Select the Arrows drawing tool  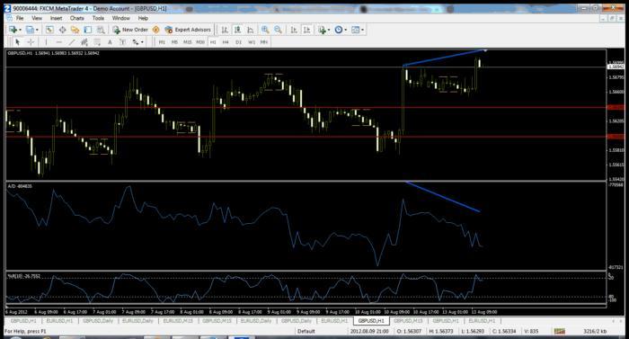tap(136, 41)
